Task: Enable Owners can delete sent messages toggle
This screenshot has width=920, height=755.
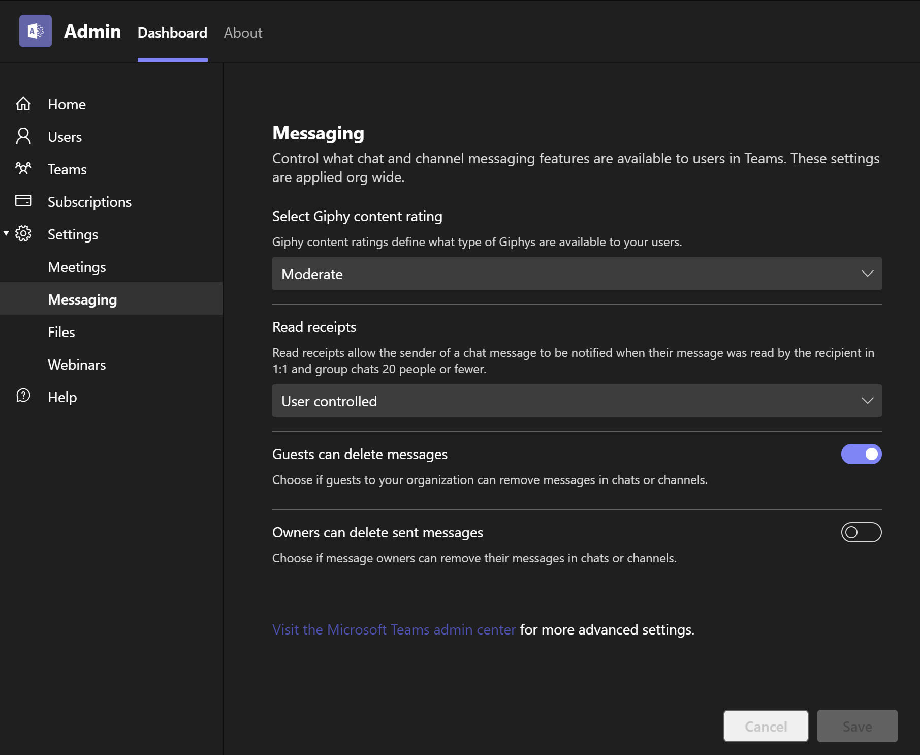Action: click(861, 532)
